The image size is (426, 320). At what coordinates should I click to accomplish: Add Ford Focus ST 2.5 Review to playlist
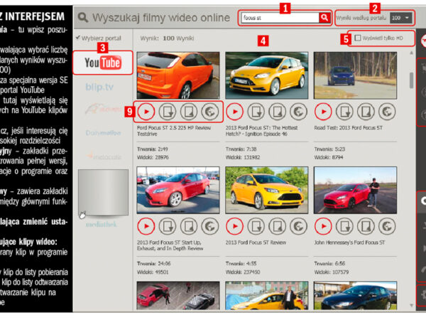(189, 110)
